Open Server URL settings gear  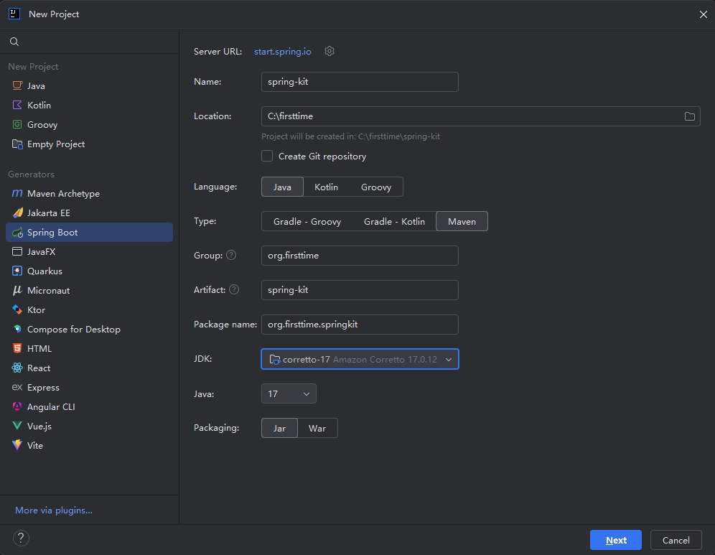pyautogui.click(x=330, y=51)
